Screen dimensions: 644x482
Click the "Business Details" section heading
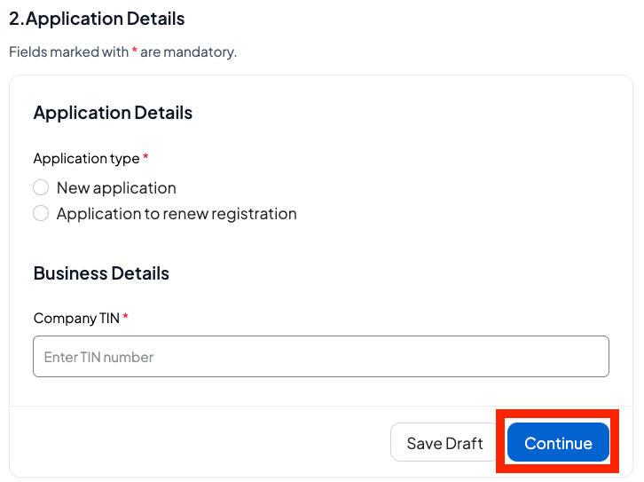[101, 273]
